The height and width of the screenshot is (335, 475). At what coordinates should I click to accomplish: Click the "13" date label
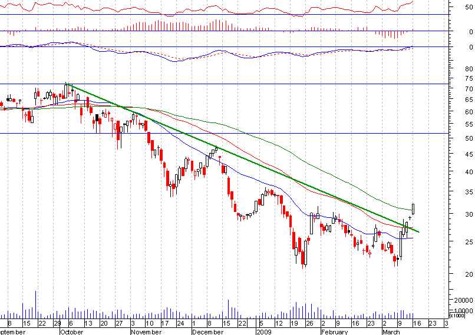pyautogui.click(x=88, y=323)
